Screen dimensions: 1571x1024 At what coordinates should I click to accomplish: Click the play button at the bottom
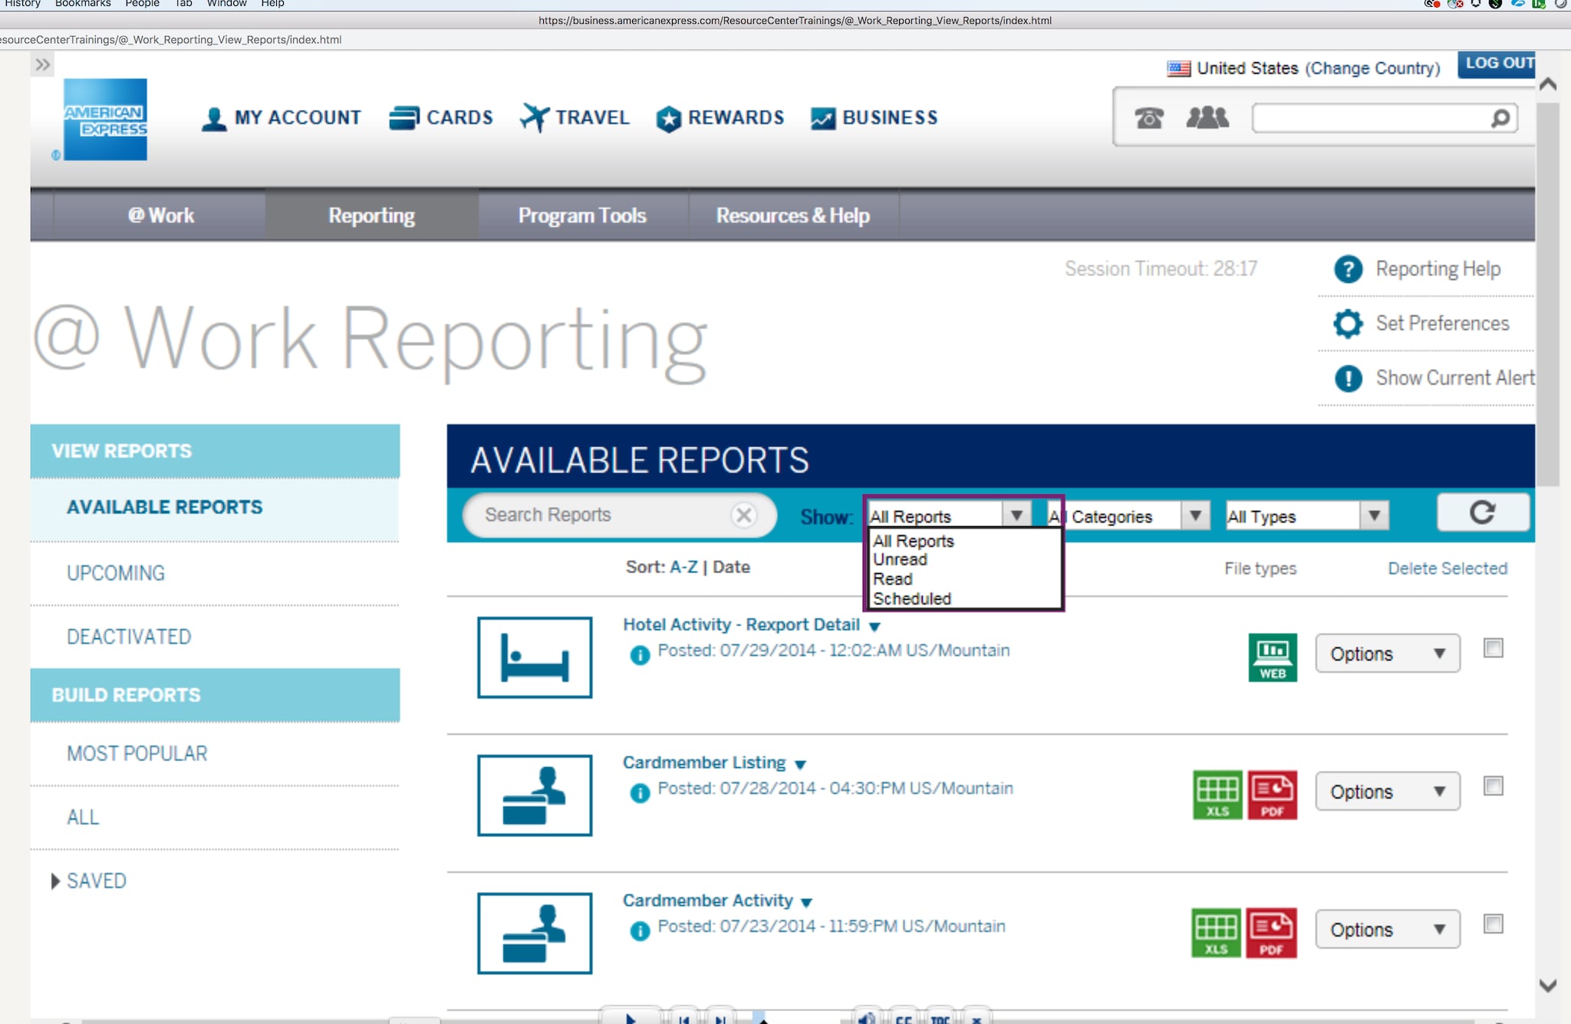click(631, 1019)
